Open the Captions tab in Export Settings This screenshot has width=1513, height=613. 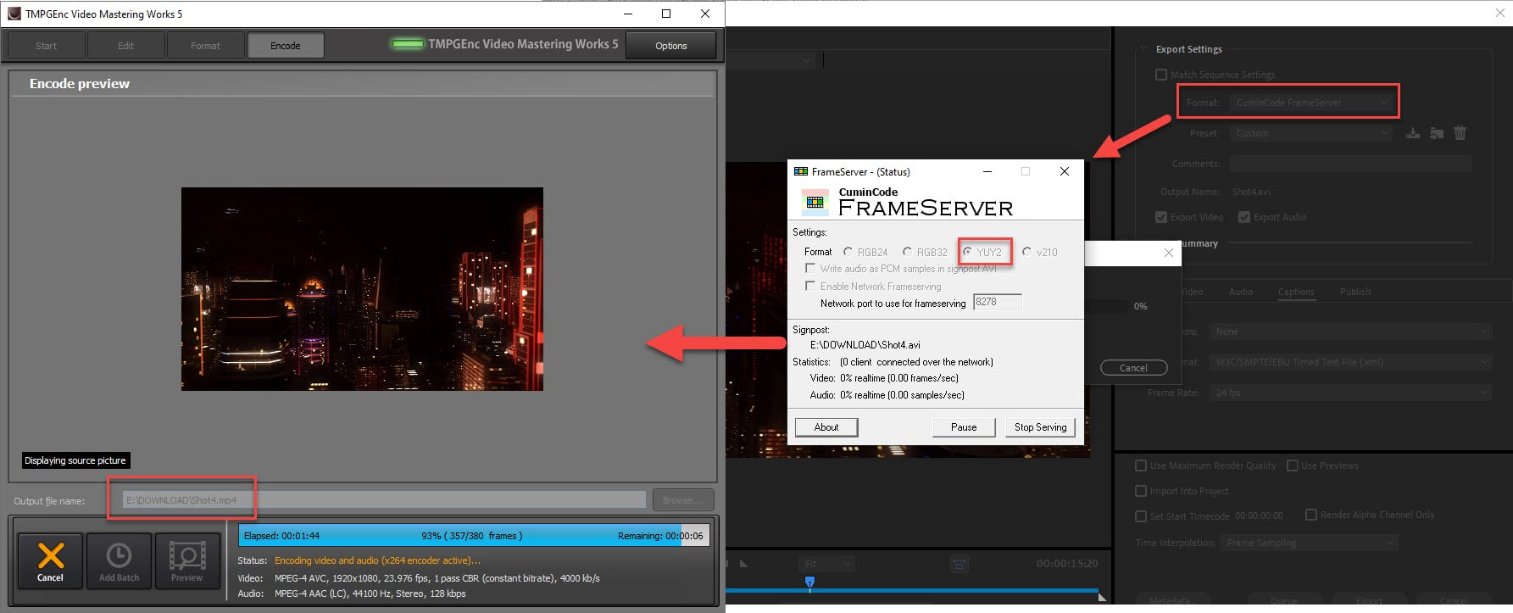coord(1296,292)
